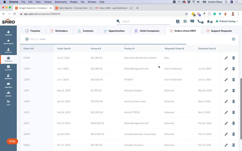Delete the HTS900 order row
This screenshot has width=242, height=151.
pyautogui.click(x=233, y=80)
